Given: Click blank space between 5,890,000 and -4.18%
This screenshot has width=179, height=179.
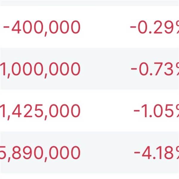Looking at the screenshot, I should coord(106,153).
